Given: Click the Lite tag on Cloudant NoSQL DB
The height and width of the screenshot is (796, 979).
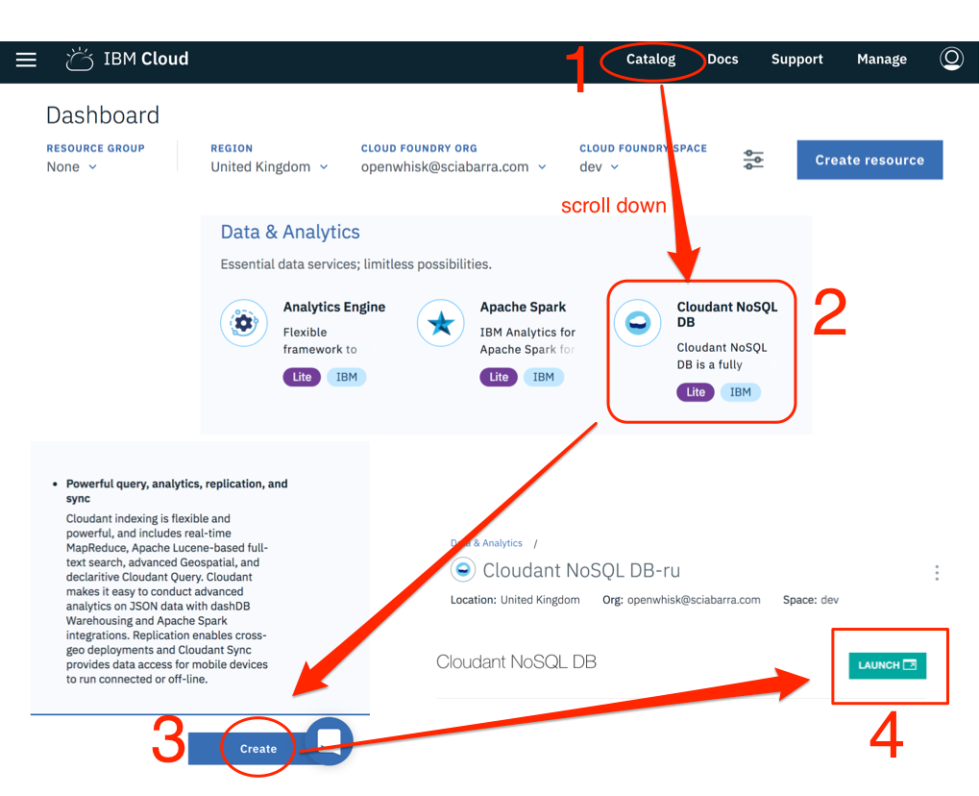Looking at the screenshot, I should coord(696,392).
